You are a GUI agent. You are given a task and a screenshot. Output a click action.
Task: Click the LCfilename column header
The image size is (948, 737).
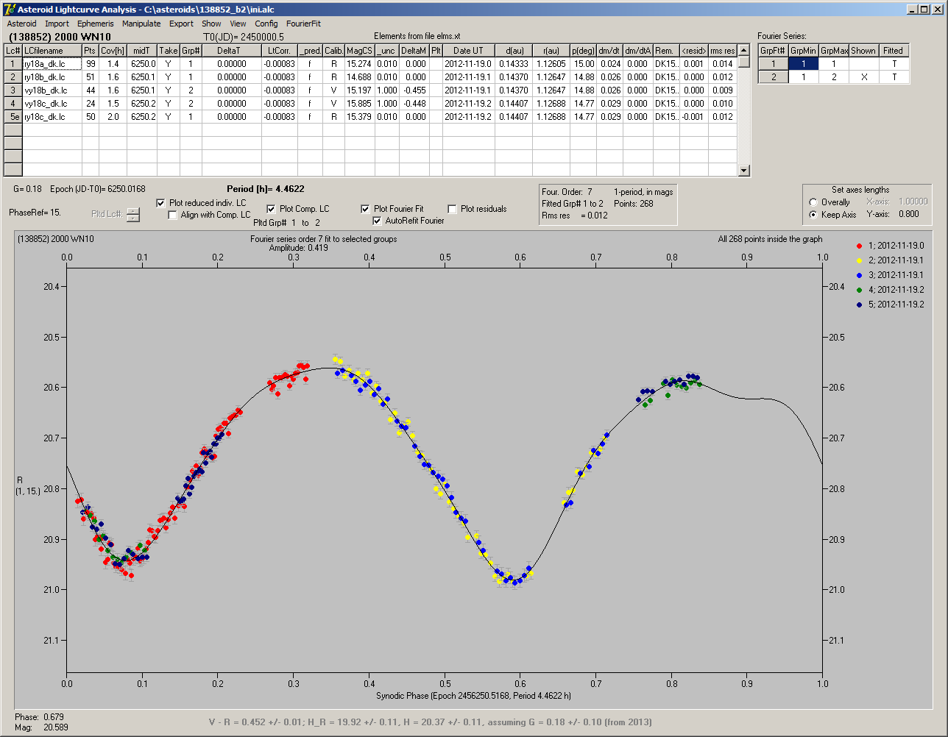click(x=52, y=51)
